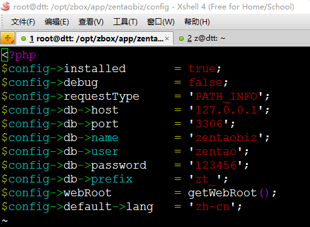Click the 'zentao' user value
310x227 pixels.
pyautogui.click(x=216, y=152)
